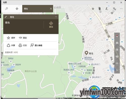Open the map views layers icon
126x99 pixels.
tap(117, 56)
